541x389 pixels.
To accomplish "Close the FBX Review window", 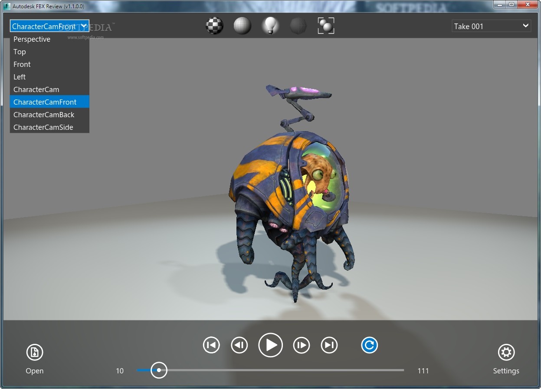I will (x=528, y=4).
